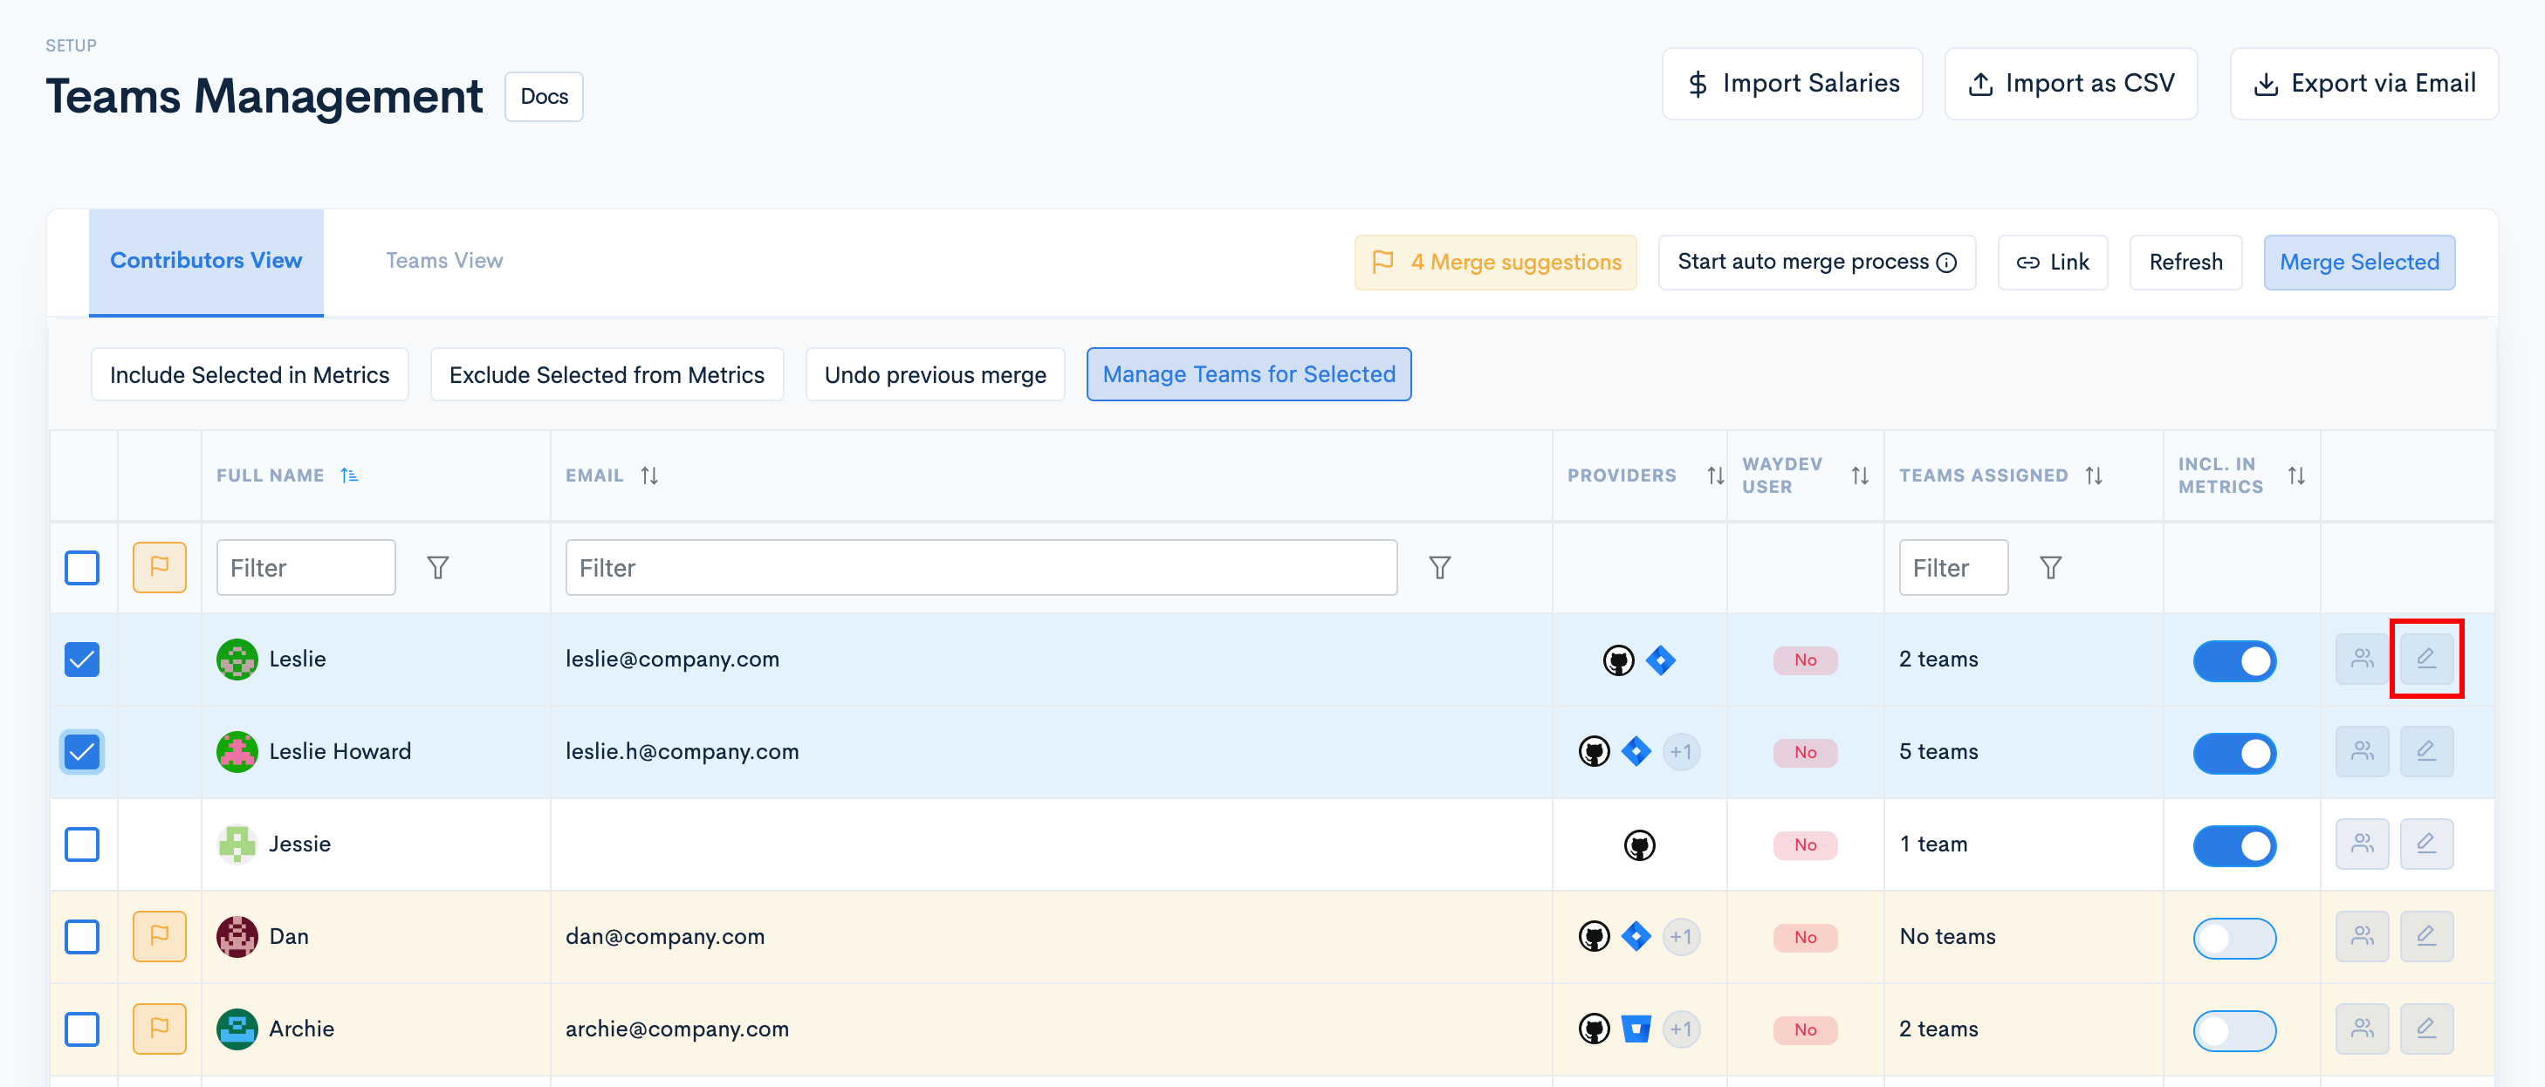2545x1087 pixels.
Task: Click the Import as CSV button
Action: point(2070,84)
